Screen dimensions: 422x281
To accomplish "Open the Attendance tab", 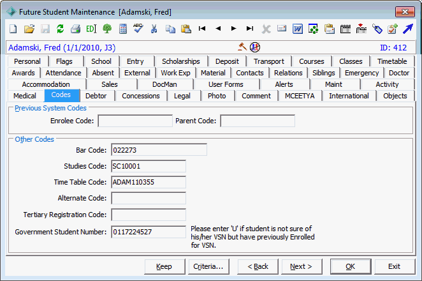I will pos(63,73).
